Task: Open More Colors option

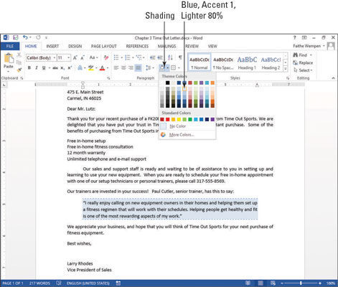Action: [182, 135]
